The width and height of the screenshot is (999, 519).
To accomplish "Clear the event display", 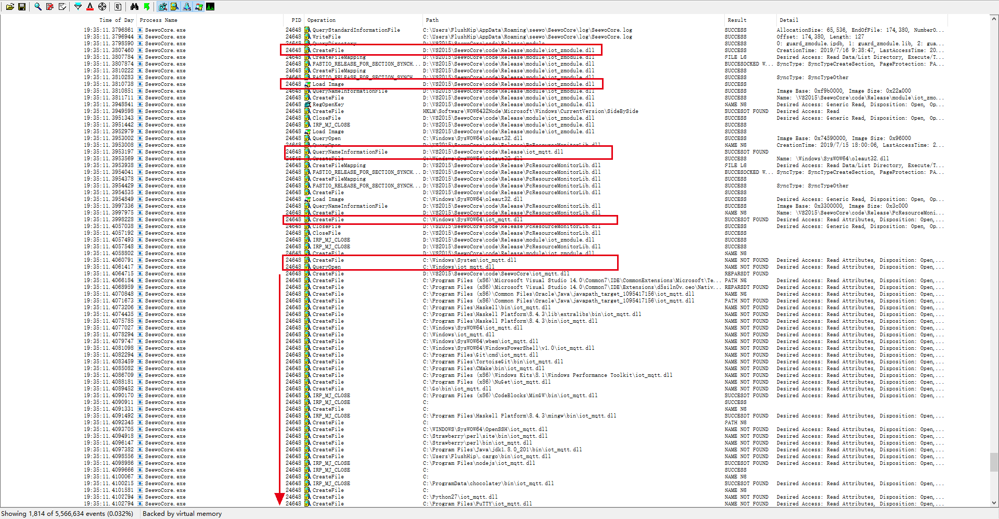I will point(62,7).
